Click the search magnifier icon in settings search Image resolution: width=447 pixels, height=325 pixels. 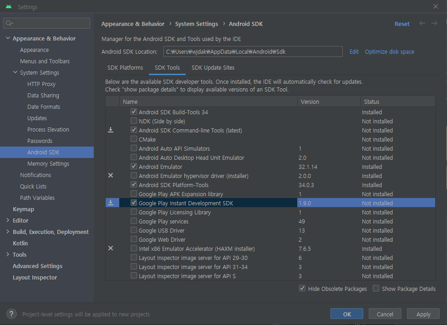click(10, 23)
